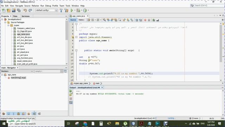Open the Refactor menu
This screenshot has width=225, height=127.
(x=35, y=6)
